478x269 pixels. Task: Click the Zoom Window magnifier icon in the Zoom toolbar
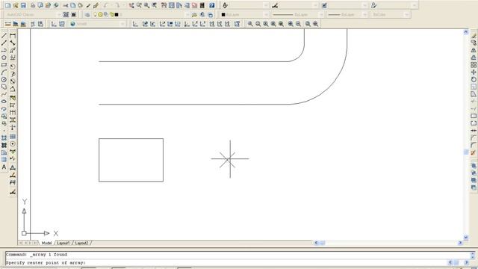250,24
